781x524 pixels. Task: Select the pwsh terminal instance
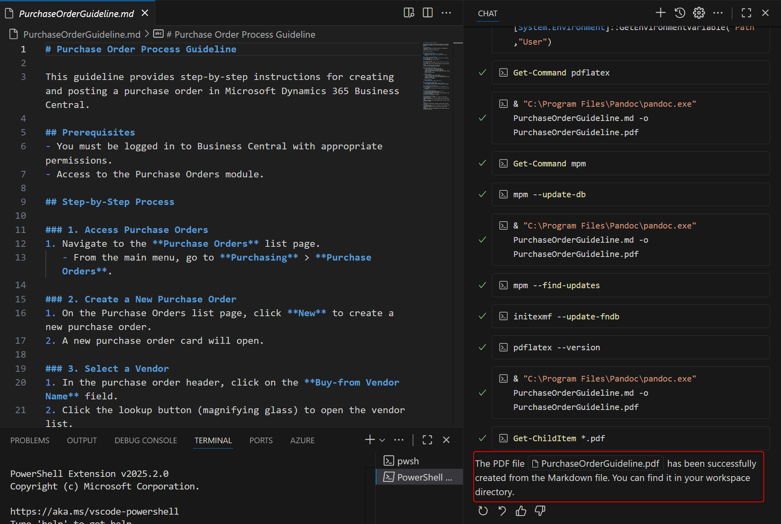click(407, 461)
